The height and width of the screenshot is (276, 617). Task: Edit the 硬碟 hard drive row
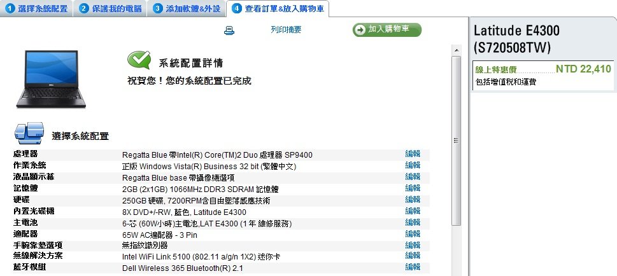[413, 199]
